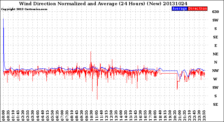Click the '08:10' time axis label

[72, 115]
